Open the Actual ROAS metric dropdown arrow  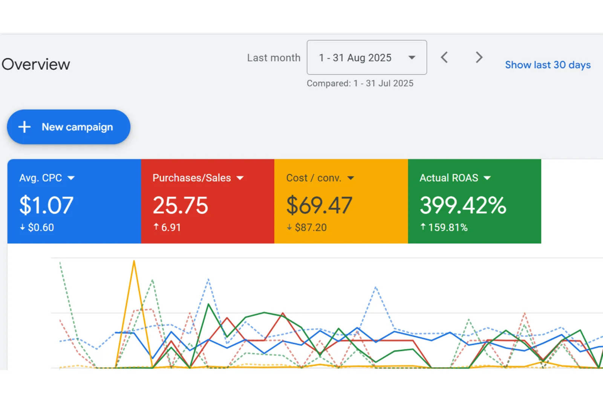click(487, 178)
